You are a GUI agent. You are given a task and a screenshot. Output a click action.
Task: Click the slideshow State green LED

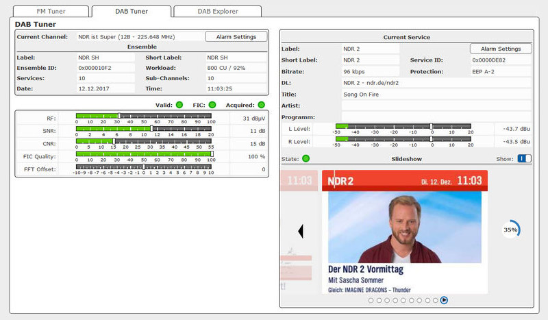point(306,158)
